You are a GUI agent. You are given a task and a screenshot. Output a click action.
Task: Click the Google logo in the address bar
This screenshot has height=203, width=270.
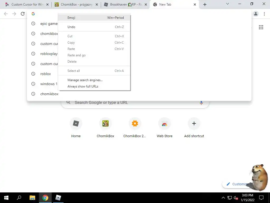(x=33, y=14)
